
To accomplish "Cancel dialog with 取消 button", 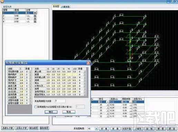I will tap(69, 112).
